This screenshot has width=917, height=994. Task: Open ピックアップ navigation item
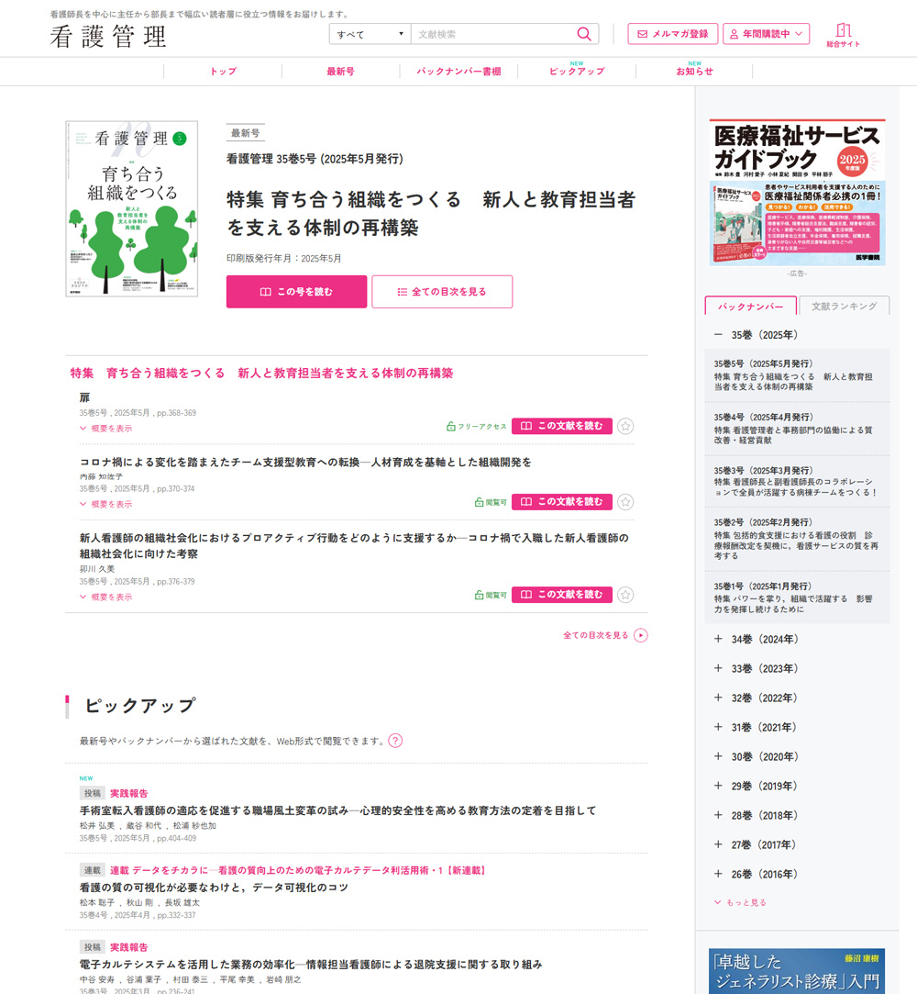[577, 72]
